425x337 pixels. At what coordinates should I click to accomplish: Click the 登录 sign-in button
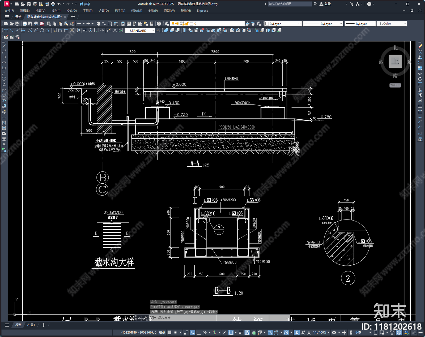click(325, 4)
